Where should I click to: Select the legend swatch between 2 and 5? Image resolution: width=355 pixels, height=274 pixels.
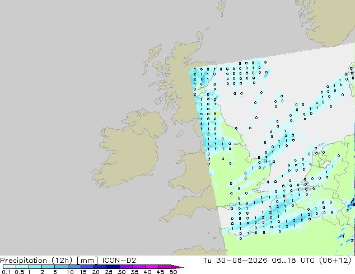click(x=48, y=267)
